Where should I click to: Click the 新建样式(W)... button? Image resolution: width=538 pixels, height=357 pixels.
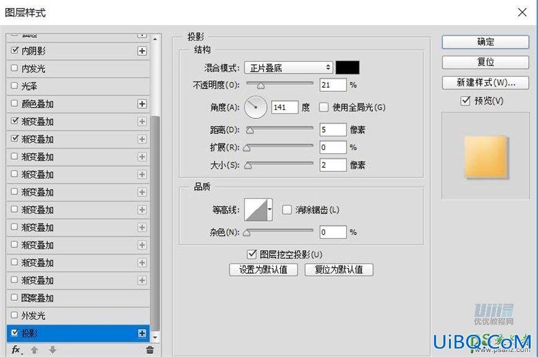485,83
